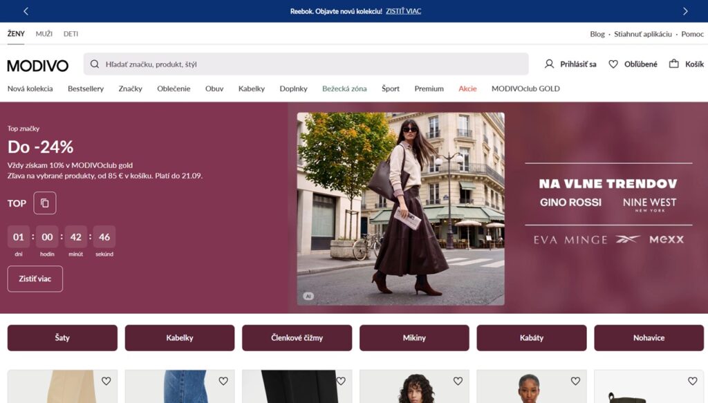Image resolution: width=708 pixels, height=403 pixels.
Task: Focus the search field Hľadať značku, produkt, štýl
Action: (x=306, y=64)
